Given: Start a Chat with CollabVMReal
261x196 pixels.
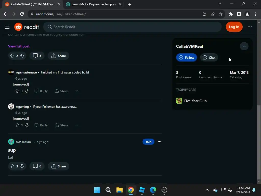Looking at the screenshot, I should point(209,57).
